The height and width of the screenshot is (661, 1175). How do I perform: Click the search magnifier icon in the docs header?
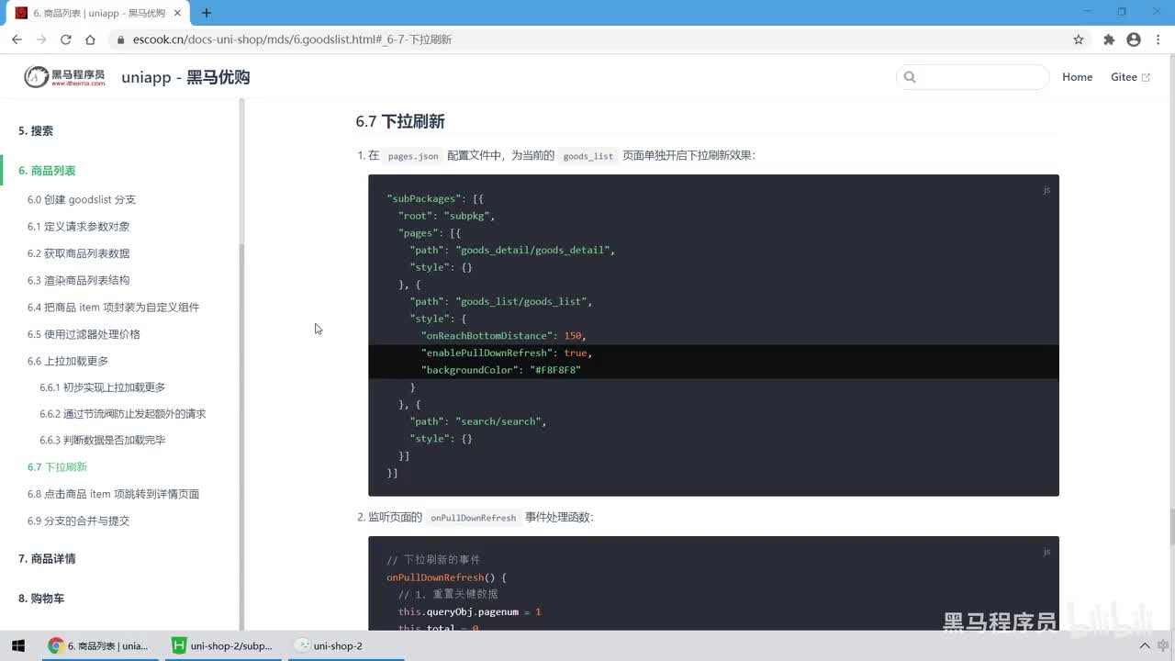[910, 77]
